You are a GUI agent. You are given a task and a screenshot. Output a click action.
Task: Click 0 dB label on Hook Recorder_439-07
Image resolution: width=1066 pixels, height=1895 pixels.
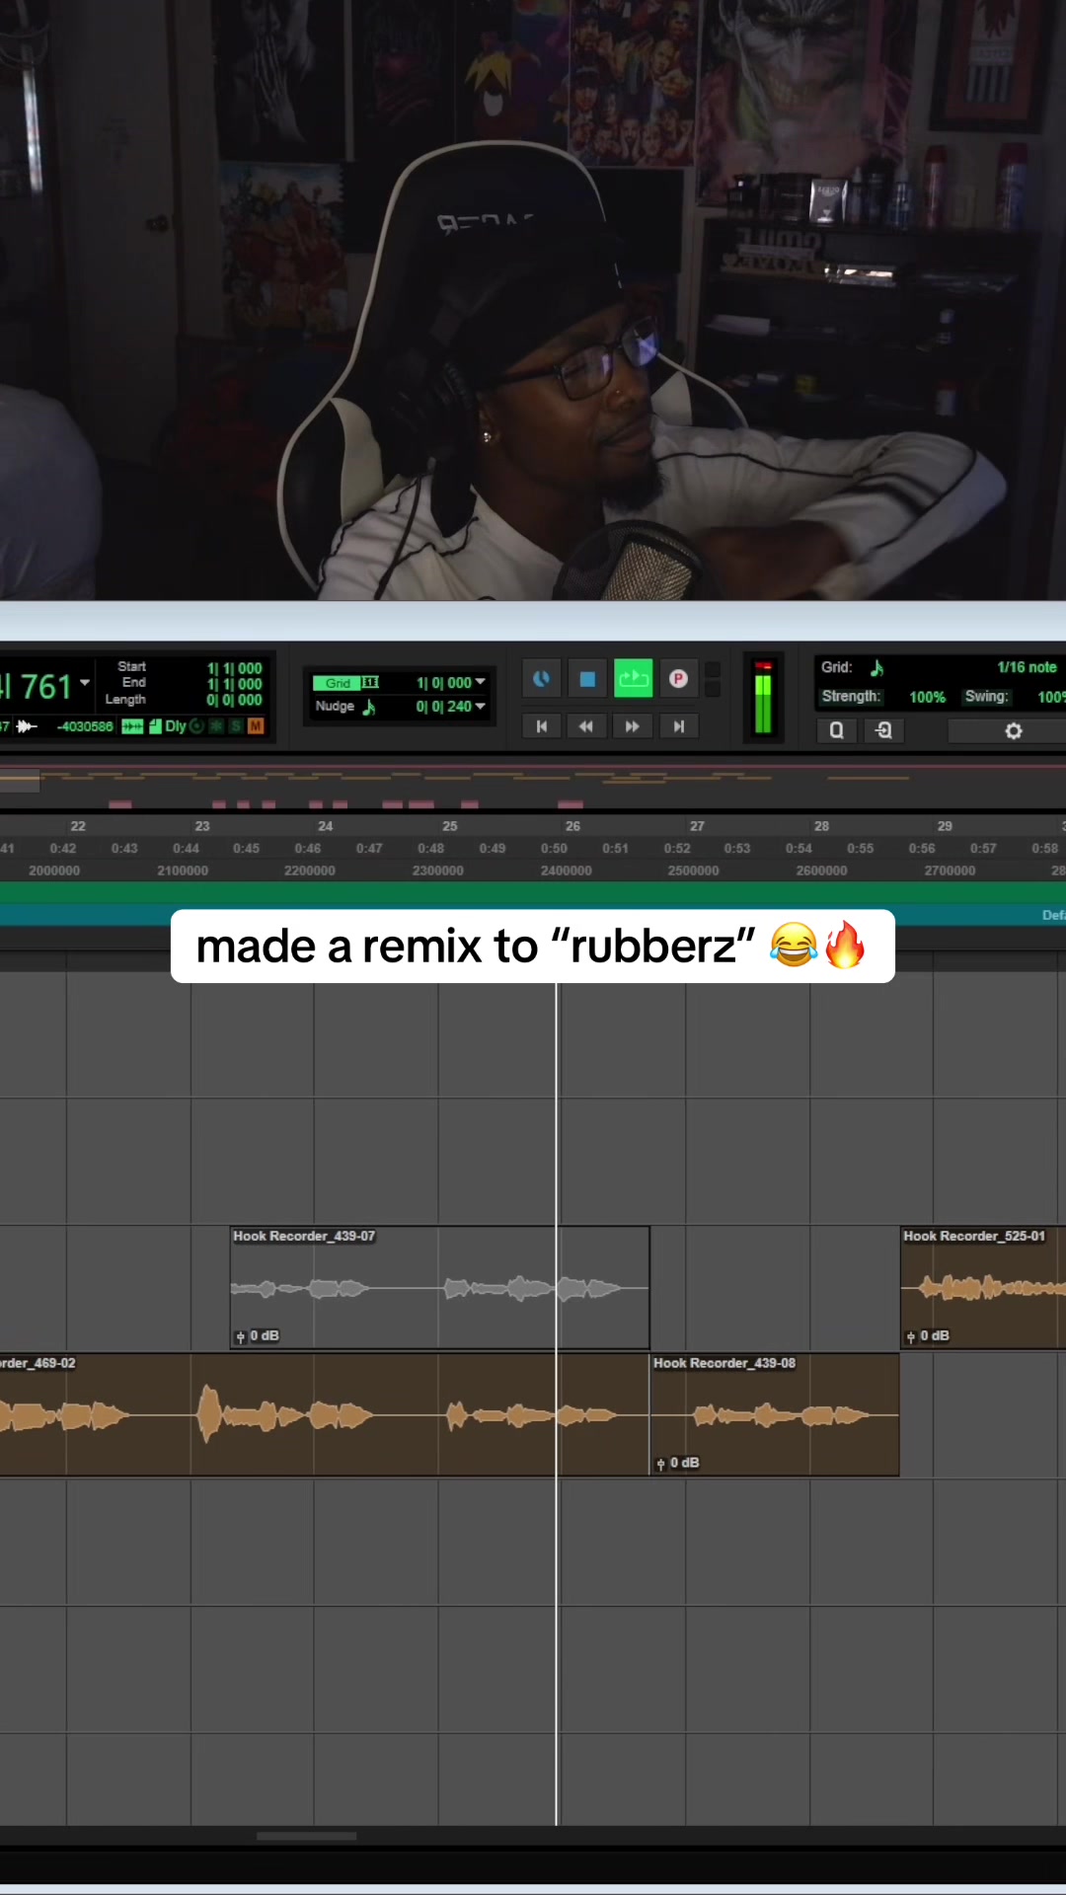point(265,1335)
